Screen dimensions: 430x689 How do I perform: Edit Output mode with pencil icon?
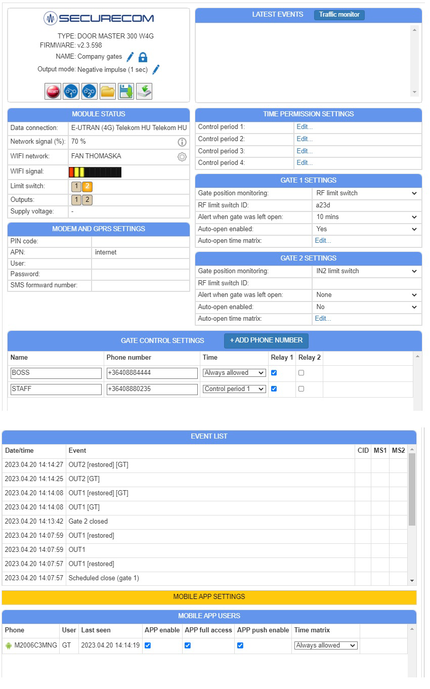click(x=156, y=70)
